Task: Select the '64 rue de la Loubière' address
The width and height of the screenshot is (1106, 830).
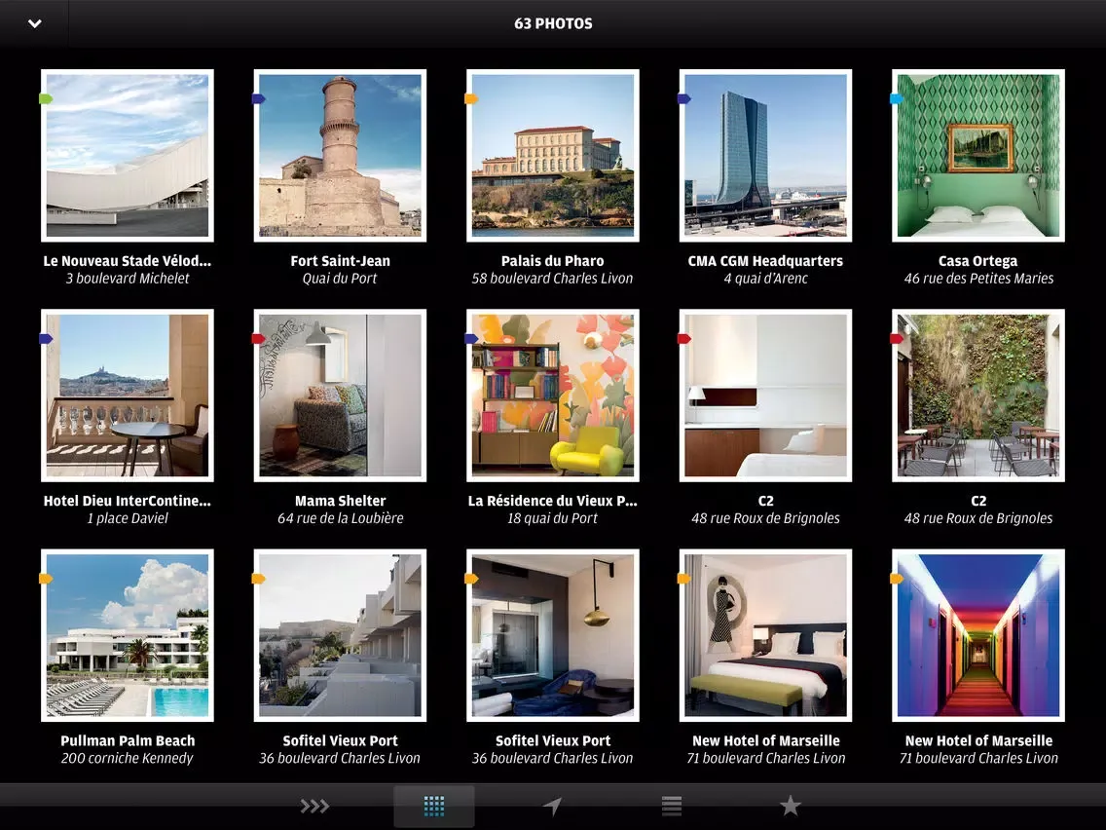Action: (340, 518)
